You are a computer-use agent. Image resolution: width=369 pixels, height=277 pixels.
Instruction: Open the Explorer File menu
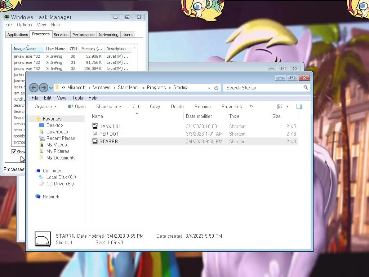35,98
